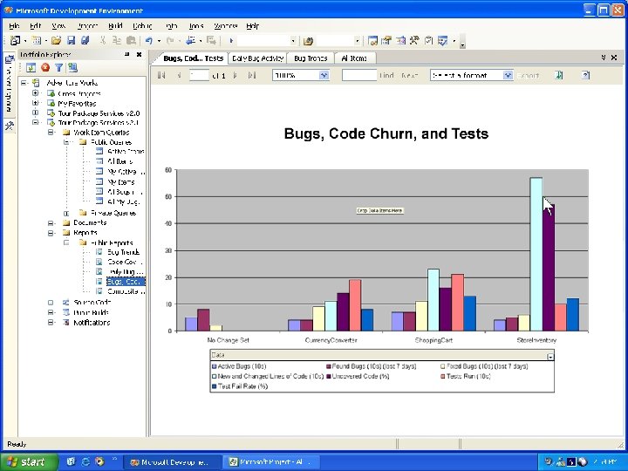Click the Next link in report toolbar
Viewport: 628px width, 471px height.
(x=409, y=75)
